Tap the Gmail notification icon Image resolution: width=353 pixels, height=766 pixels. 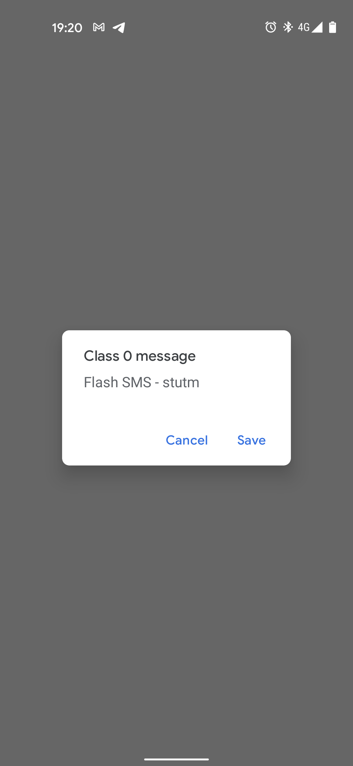[x=99, y=27]
